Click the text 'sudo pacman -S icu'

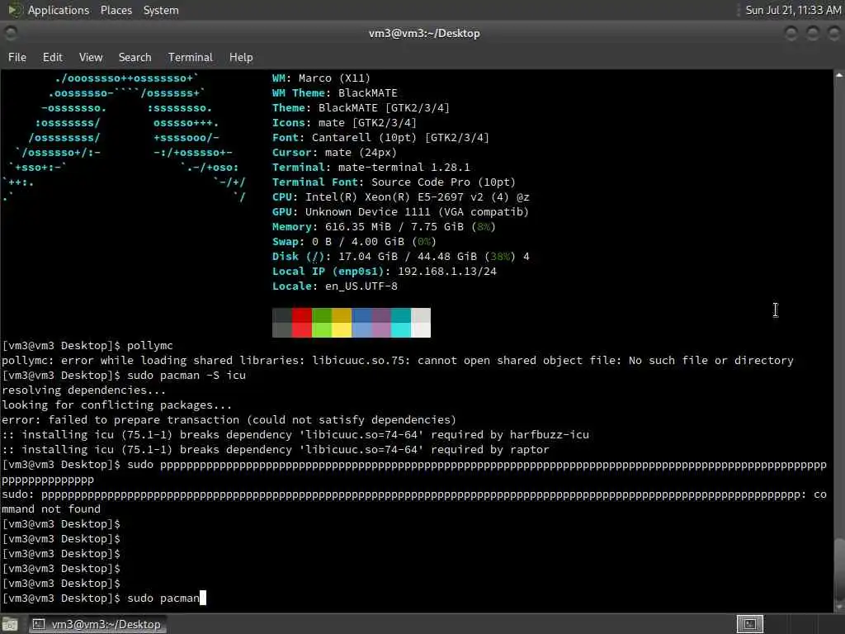click(x=186, y=376)
